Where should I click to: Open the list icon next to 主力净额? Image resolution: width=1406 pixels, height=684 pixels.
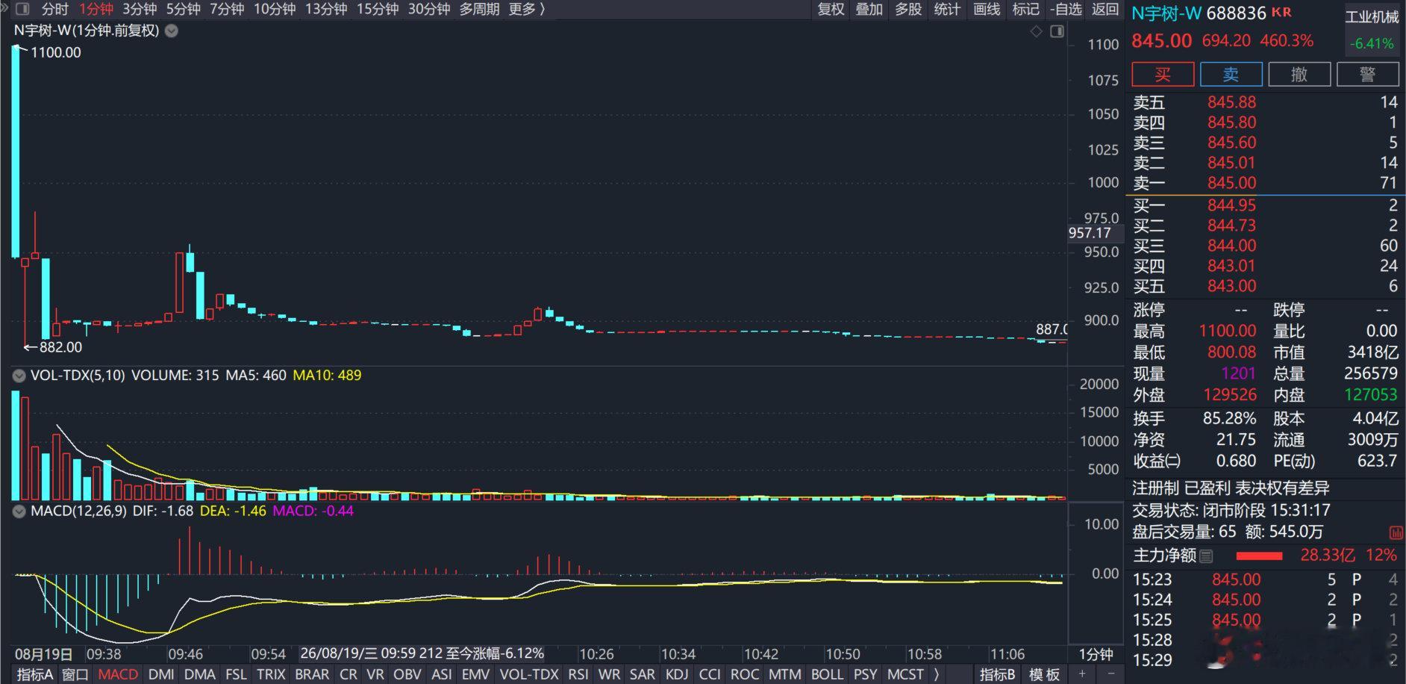1206,556
